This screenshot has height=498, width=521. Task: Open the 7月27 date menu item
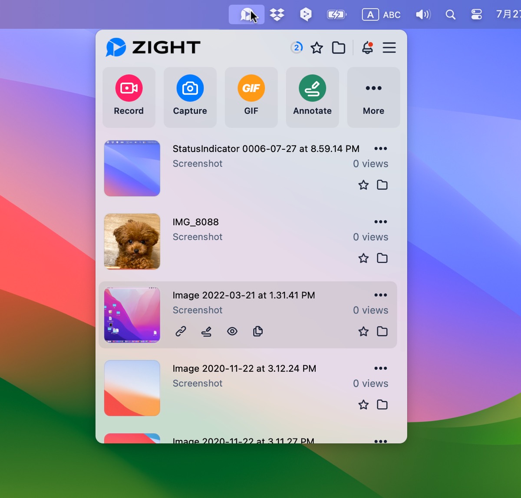tap(508, 14)
